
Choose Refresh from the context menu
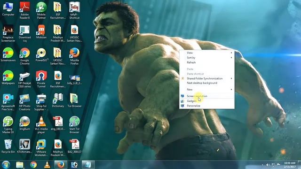(x=207, y=62)
